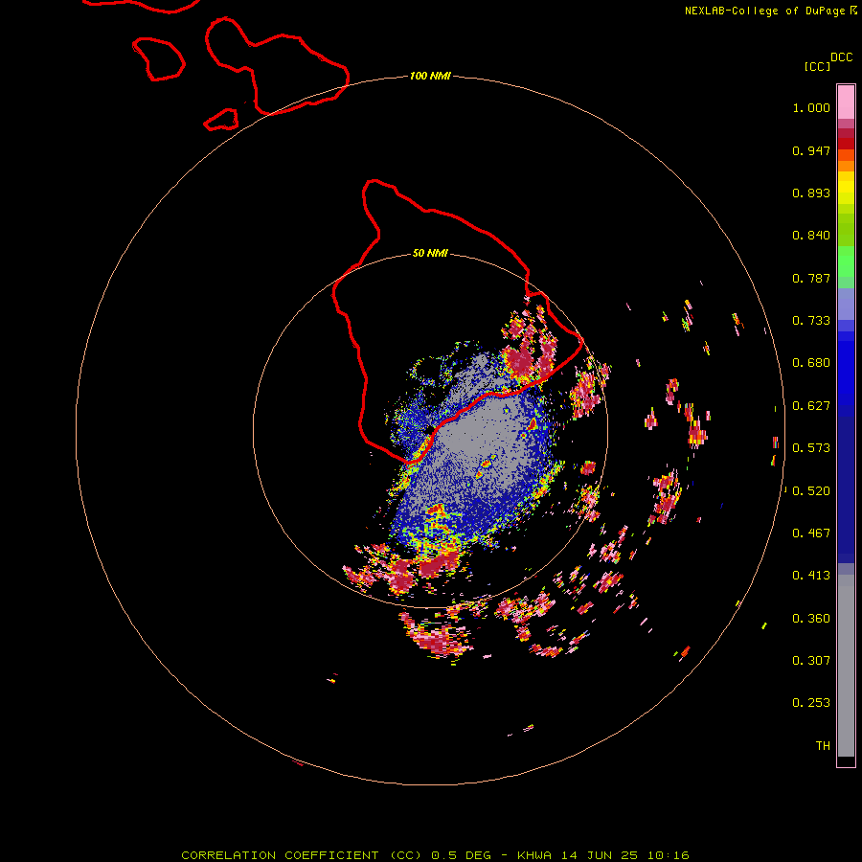
Task: Click the TH threshold label
Action: (823, 746)
